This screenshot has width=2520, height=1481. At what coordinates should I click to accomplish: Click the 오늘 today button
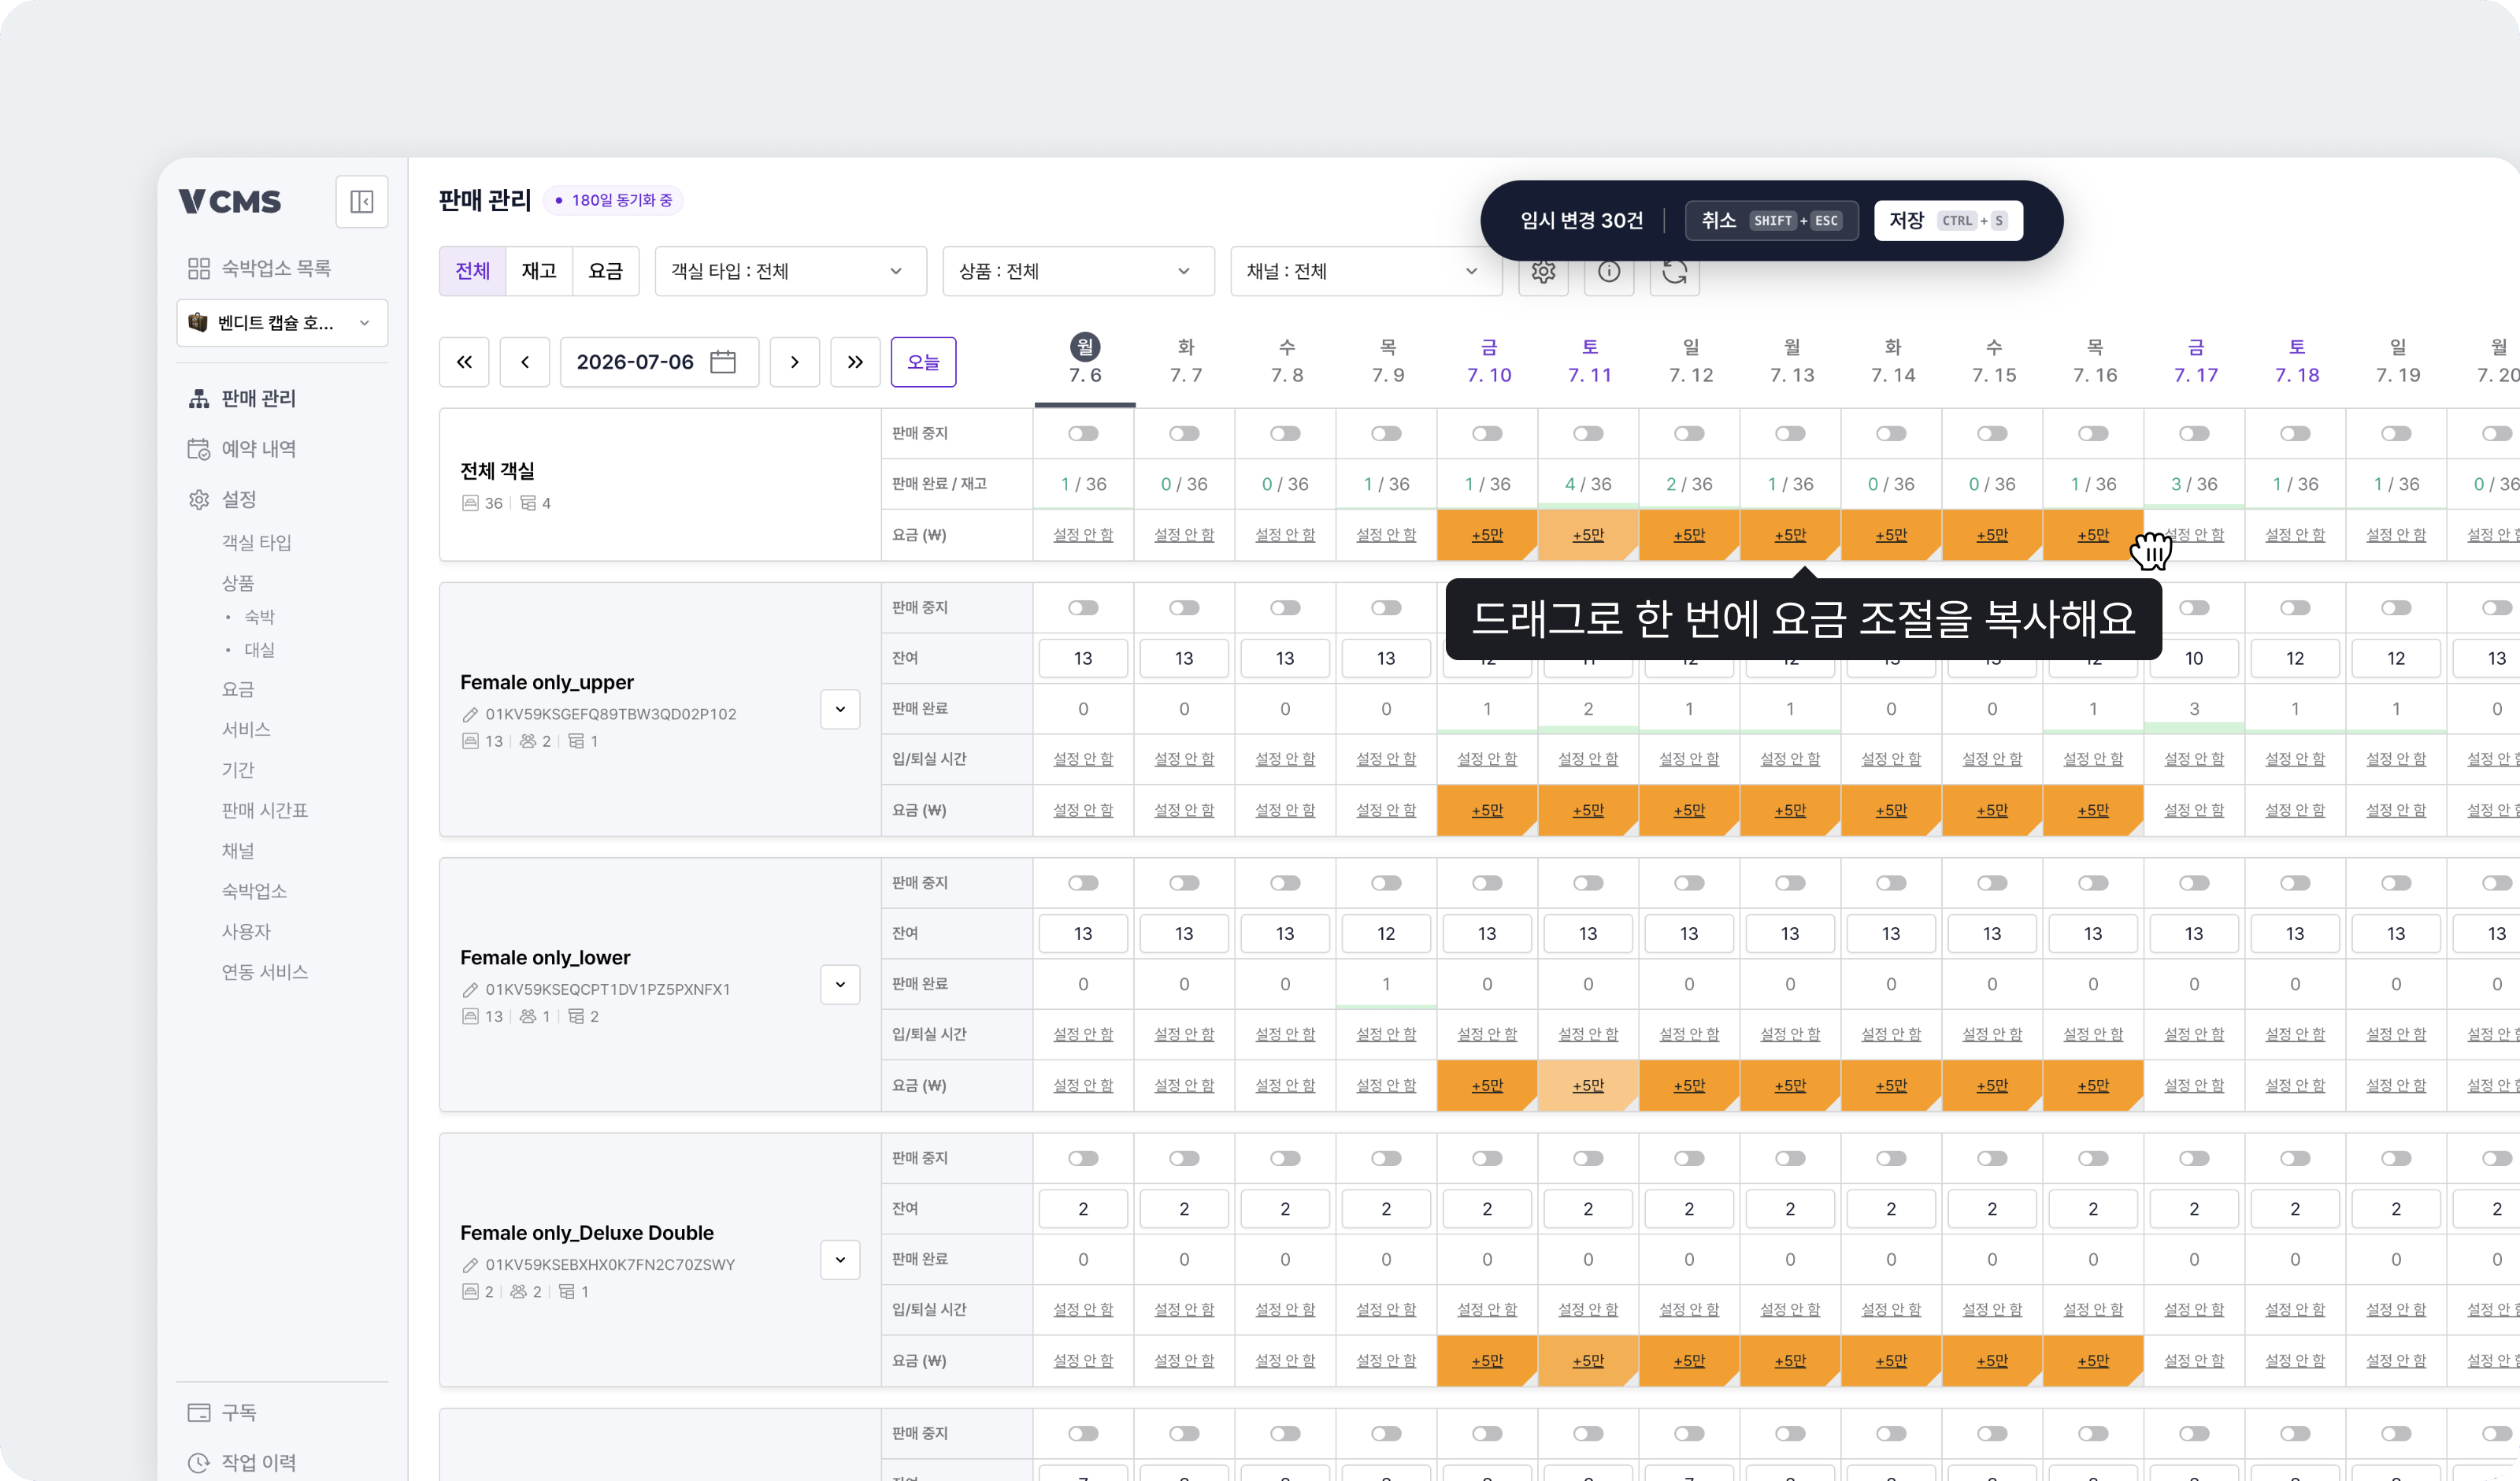pos(923,362)
